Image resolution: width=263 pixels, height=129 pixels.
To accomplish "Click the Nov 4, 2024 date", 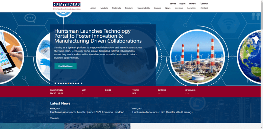I will click(x=137, y=109).
